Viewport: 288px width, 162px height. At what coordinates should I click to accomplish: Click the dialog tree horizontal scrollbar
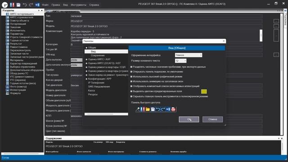pos(106,114)
